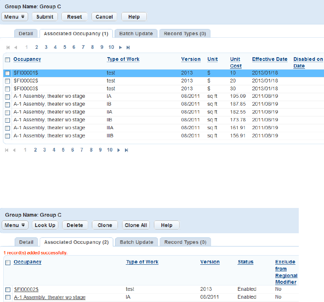324x302 pixels.
Task: Check the $FI00002$ row in upper table
Action: coord(7,81)
